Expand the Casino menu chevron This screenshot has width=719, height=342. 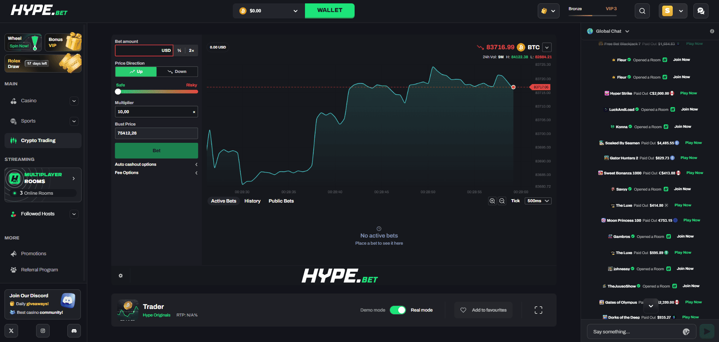point(74,101)
